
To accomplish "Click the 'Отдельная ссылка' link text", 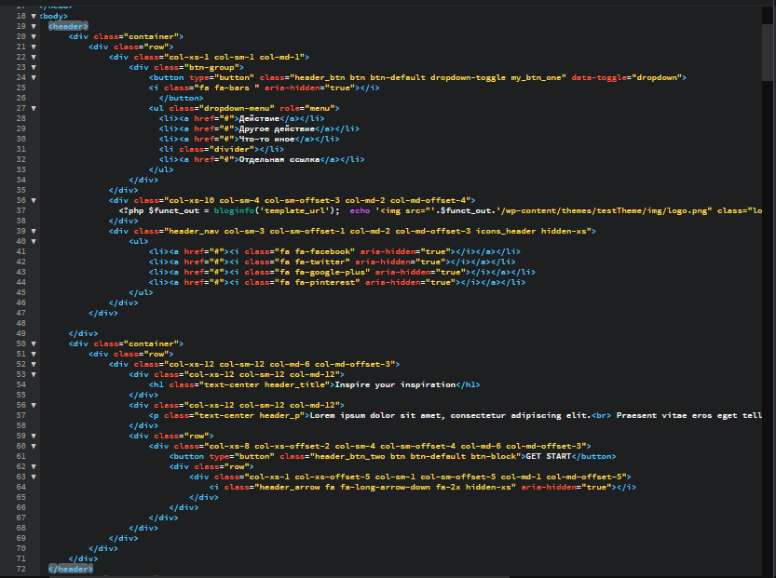I will 279,159.
